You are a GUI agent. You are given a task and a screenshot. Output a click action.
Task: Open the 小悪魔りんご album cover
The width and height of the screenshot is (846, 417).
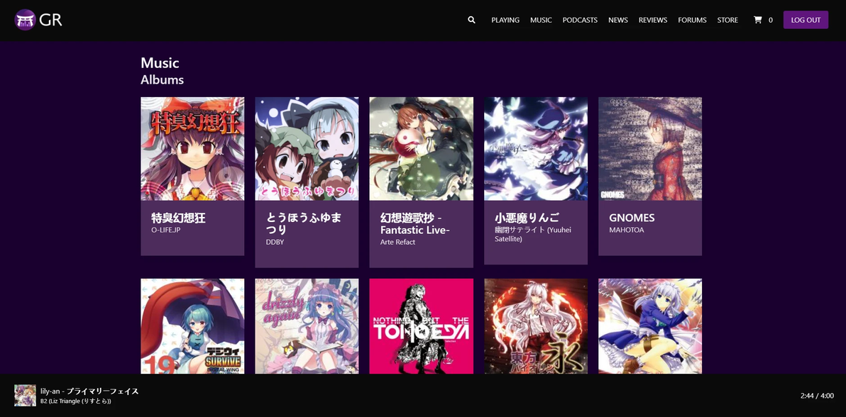pos(536,149)
